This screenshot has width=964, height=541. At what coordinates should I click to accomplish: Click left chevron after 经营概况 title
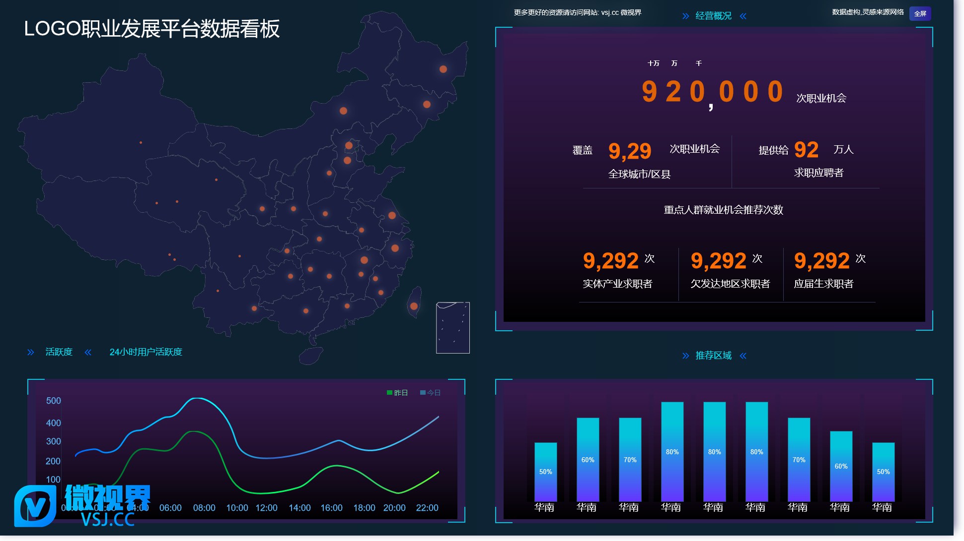pos(743,16)
